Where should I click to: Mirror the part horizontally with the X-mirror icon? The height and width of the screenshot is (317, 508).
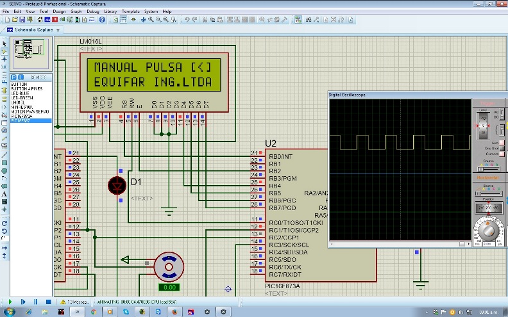pyautogui.click(x=4, y=248)
